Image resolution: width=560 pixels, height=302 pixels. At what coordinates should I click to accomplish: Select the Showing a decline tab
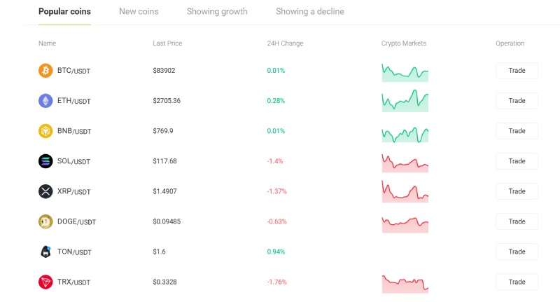[x=309, y=11]
